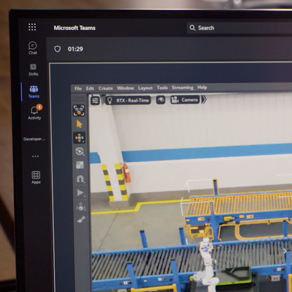
Task: Toggle viewport visibility eye icon
Action: [x=161, y=100]
